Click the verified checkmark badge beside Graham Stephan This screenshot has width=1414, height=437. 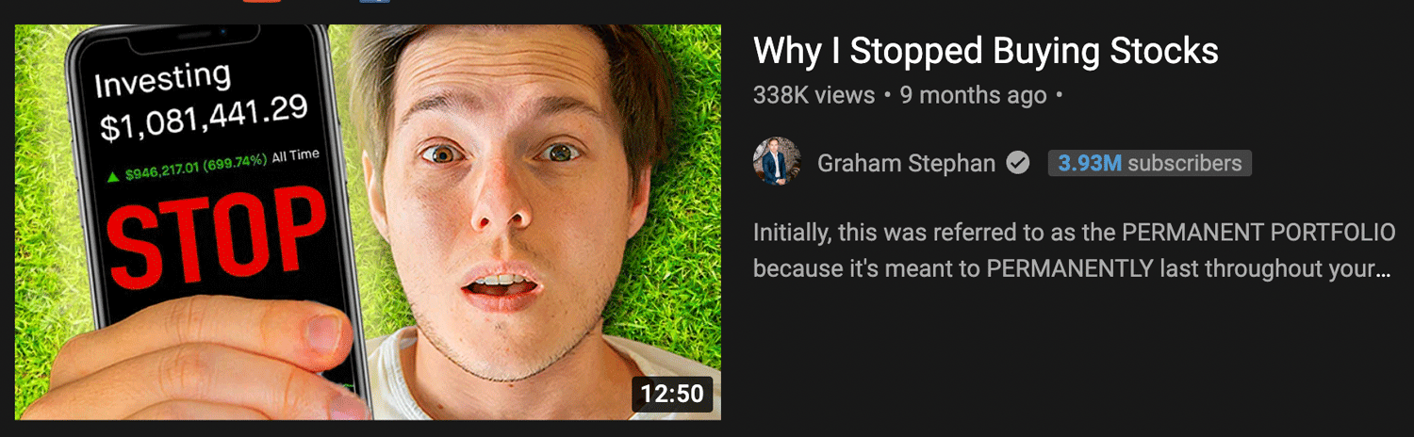[x=1018, y=163]
